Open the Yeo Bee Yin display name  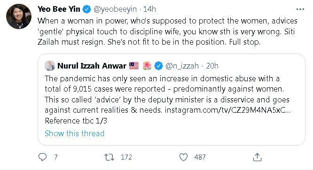coord(59,9)
